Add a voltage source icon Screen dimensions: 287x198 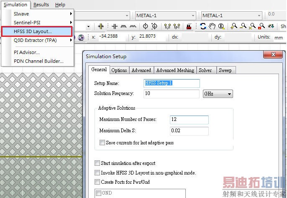tap(145, 26)
